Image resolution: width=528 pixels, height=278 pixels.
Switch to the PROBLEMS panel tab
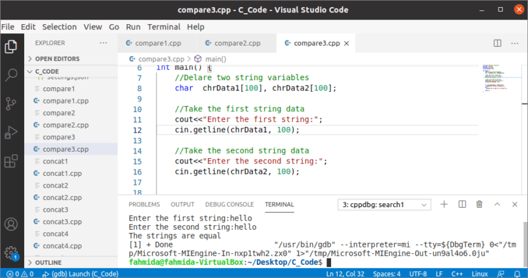coord(144,204)
